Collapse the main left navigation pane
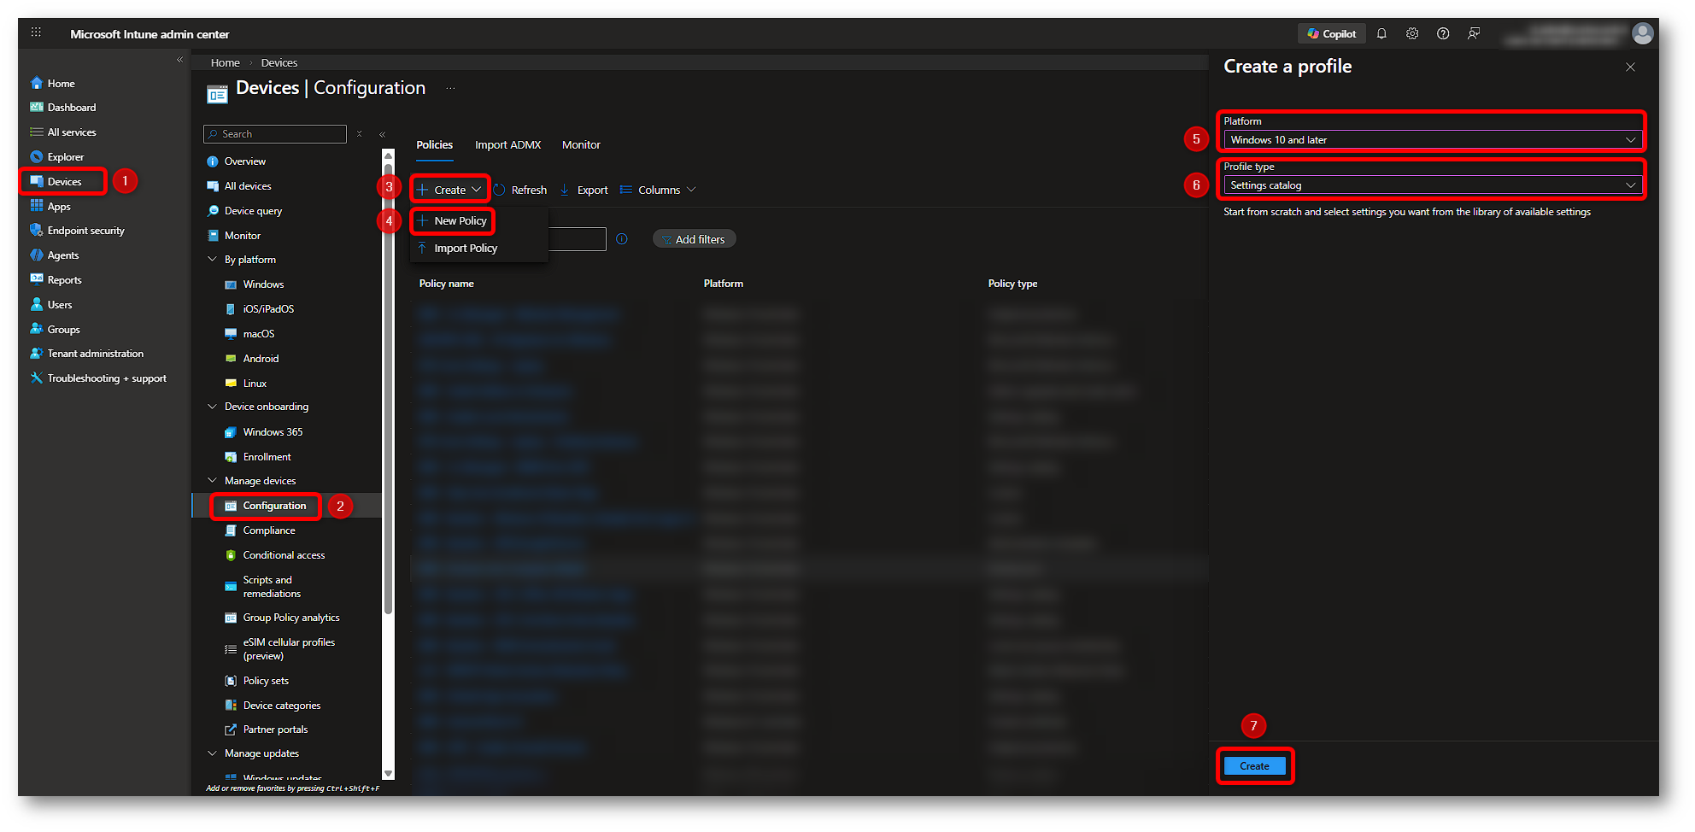 179,60
